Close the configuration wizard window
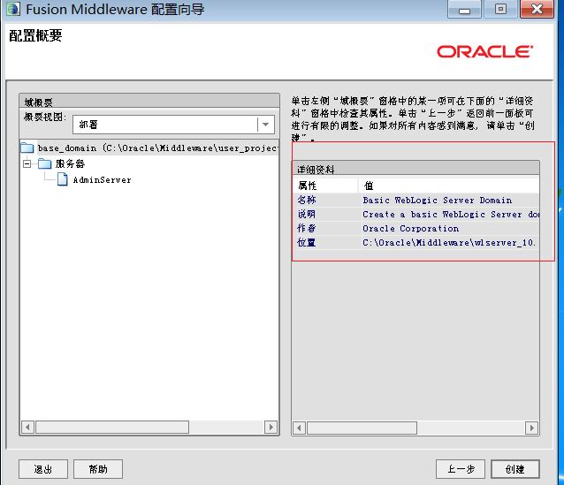564x485 pixels. [537, 10]
